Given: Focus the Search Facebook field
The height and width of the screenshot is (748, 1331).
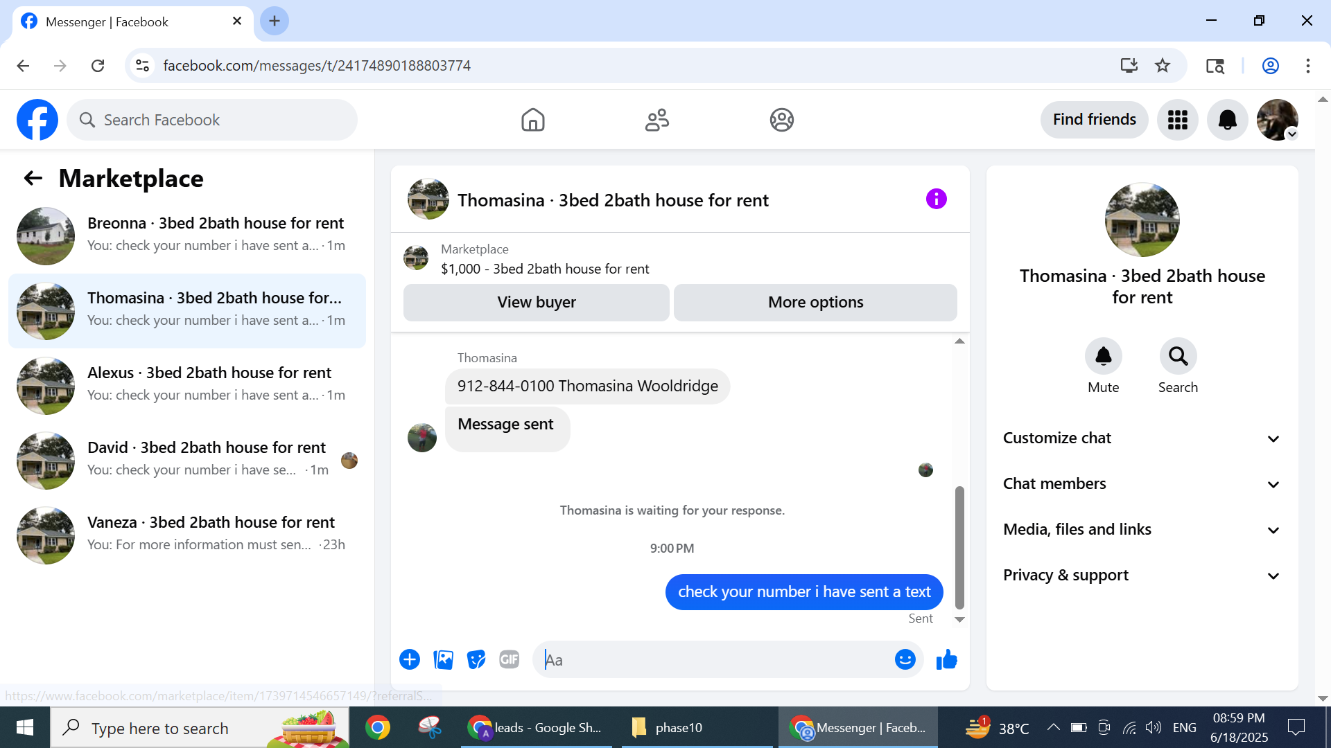Looking at the screenshot, I should [x=212, y=120].
